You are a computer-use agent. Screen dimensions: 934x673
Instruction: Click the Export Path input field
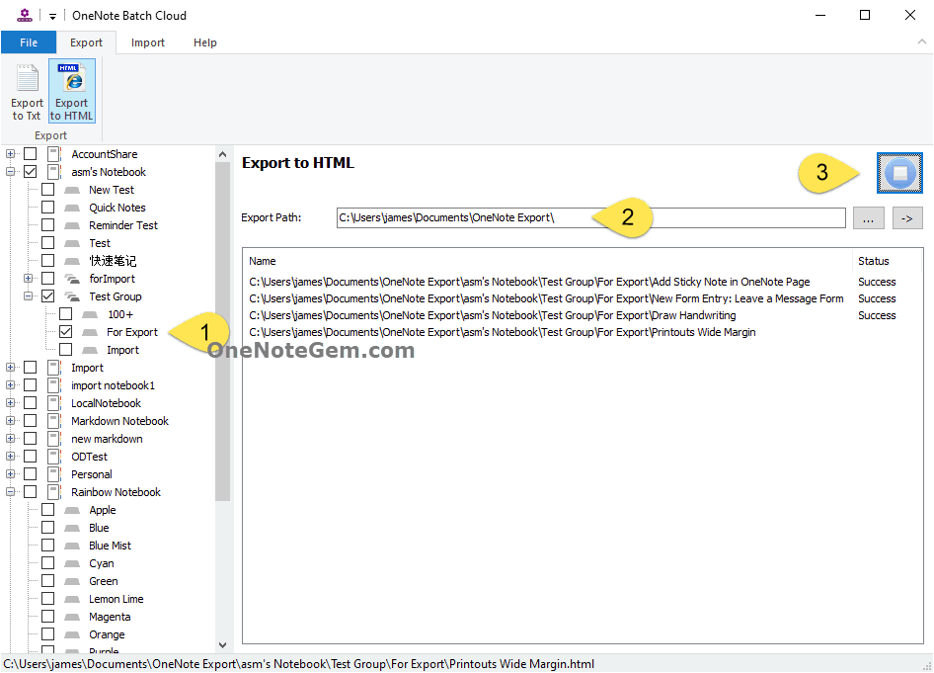click(x=590, y=218)
